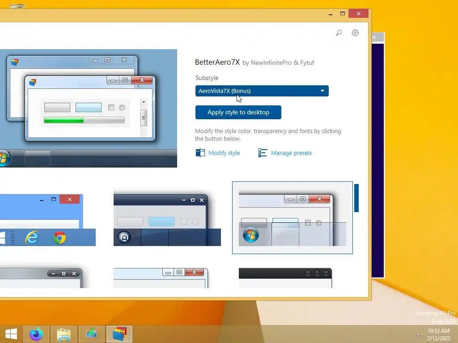The image size is (458, 343).
Task: Open File Explorer from the taskbar
Action: click(x=64, y=334)
